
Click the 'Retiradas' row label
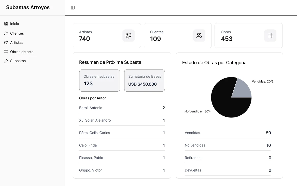pyautogui.click(x=192, y=158)
